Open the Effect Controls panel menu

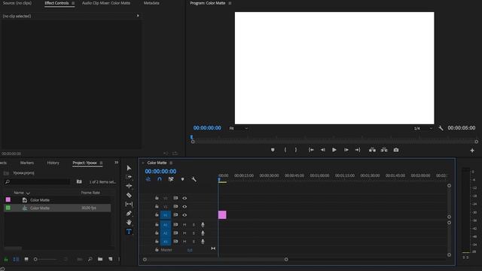[x=73, y=3]
